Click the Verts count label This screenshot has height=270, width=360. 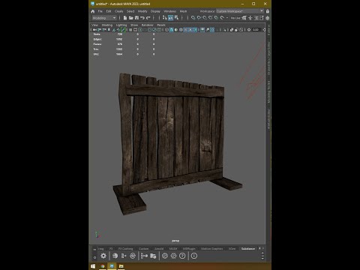[97, 34]
